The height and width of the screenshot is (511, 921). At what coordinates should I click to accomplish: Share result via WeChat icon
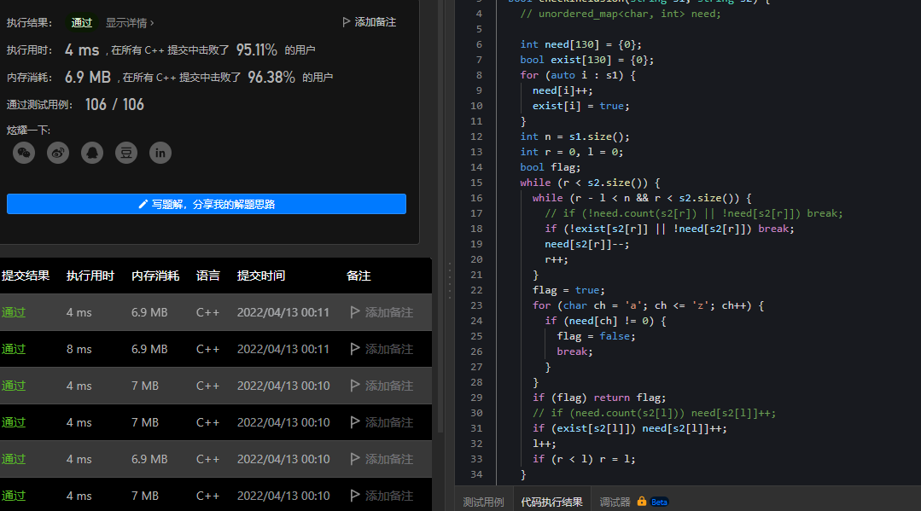point(24,153)
